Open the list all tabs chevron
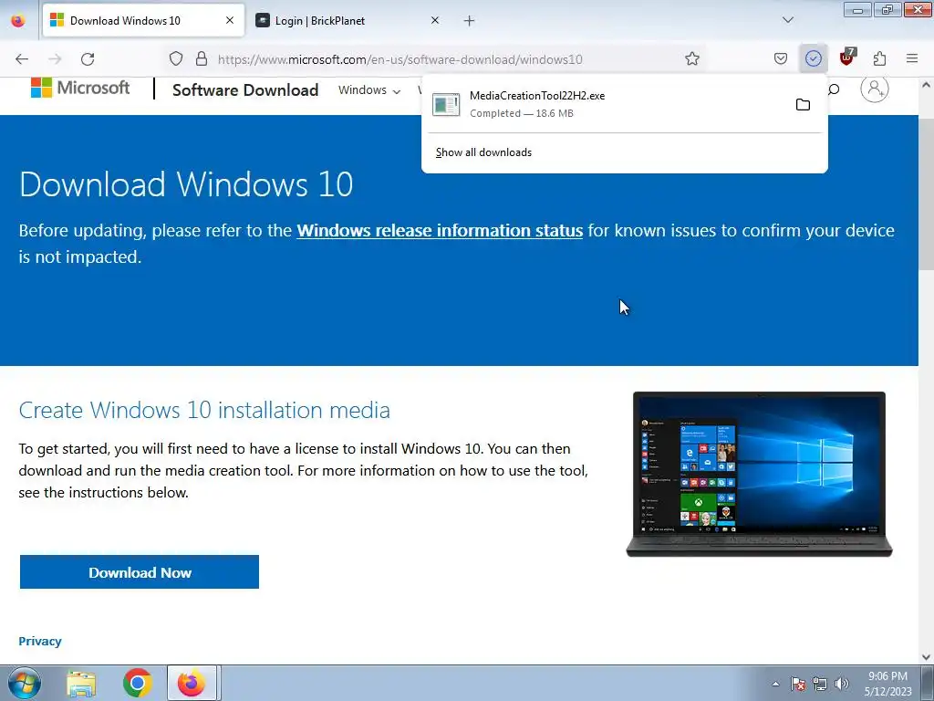The height and width of the screenshot is (701, 934). [788, 20]
